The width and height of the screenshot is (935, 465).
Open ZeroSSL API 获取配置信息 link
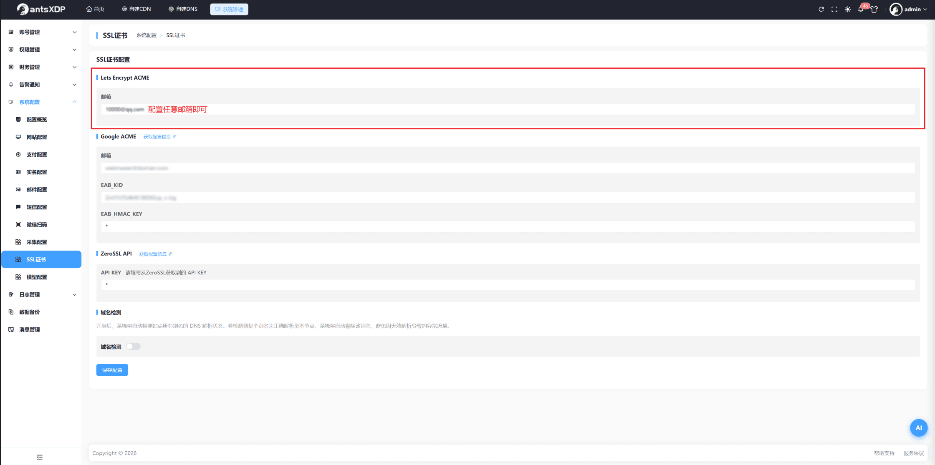[156, 254]
